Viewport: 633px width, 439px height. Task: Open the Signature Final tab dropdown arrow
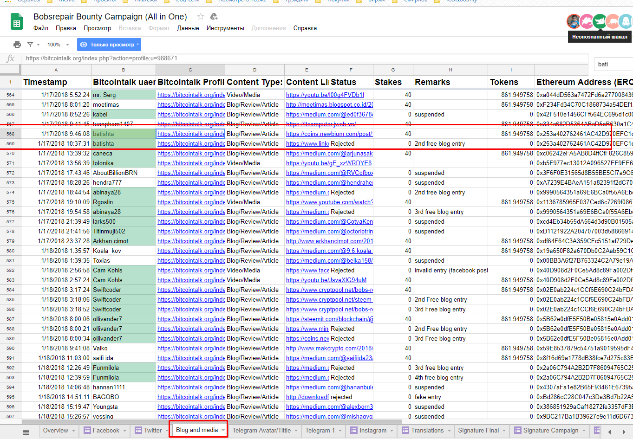click(504, 431)
